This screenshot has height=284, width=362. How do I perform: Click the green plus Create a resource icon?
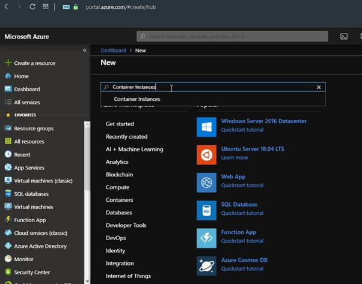8,62
